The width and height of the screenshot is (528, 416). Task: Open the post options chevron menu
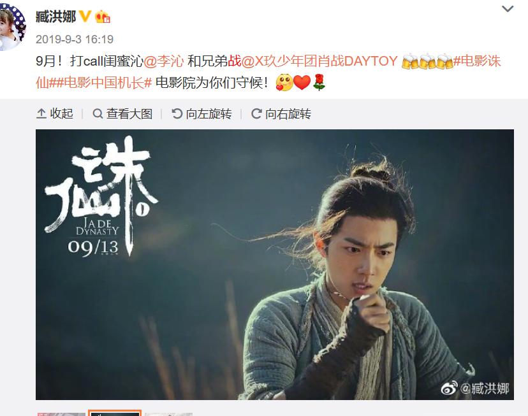coord(508,9)
